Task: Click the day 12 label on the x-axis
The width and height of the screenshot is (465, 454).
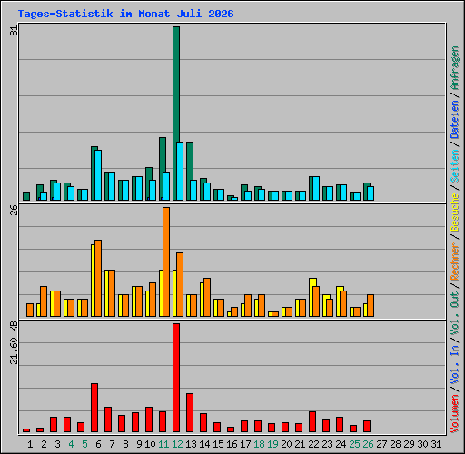Action: point(177,444)
